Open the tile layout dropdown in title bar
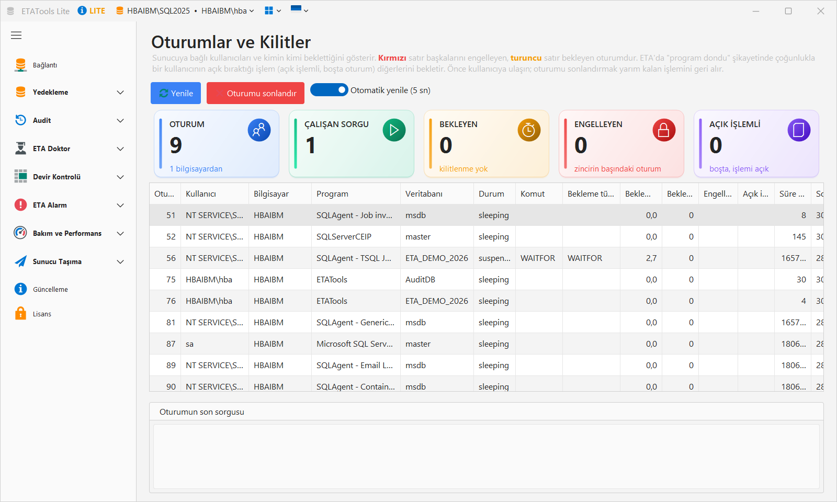Screen dimensions: 837x502 [x=273, y=10]
